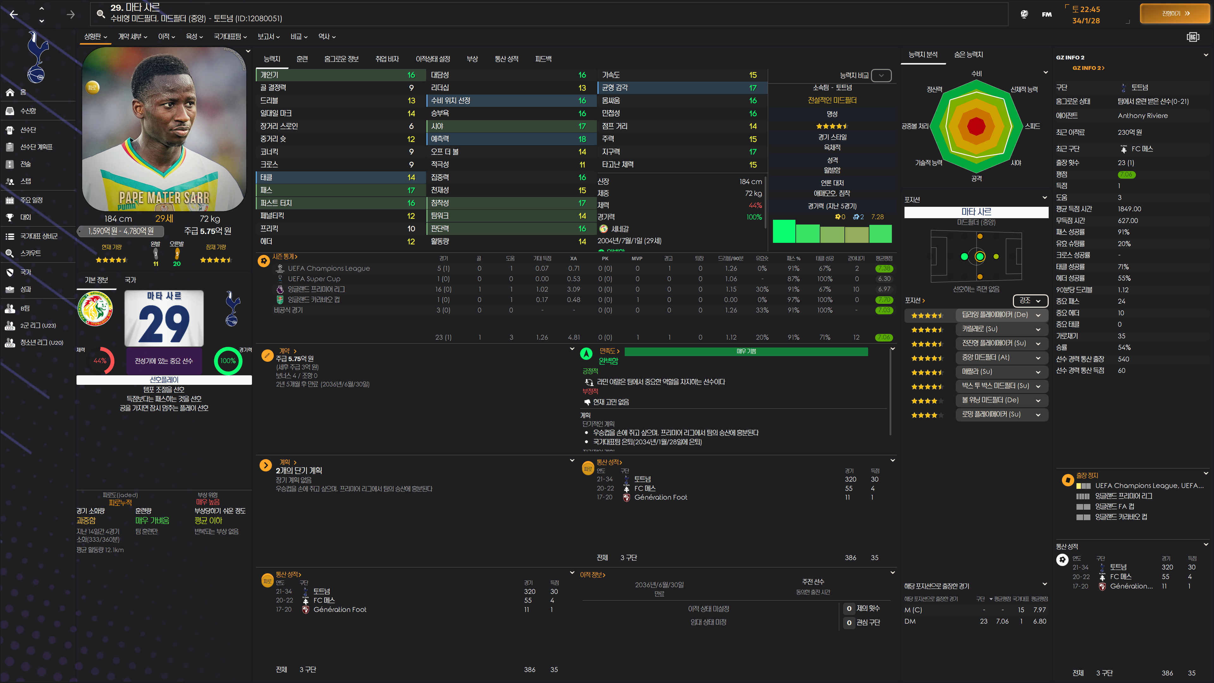Open the 통산 성적 tab
This screenshot has height=683, width=1214.
[x=506, y=59]
